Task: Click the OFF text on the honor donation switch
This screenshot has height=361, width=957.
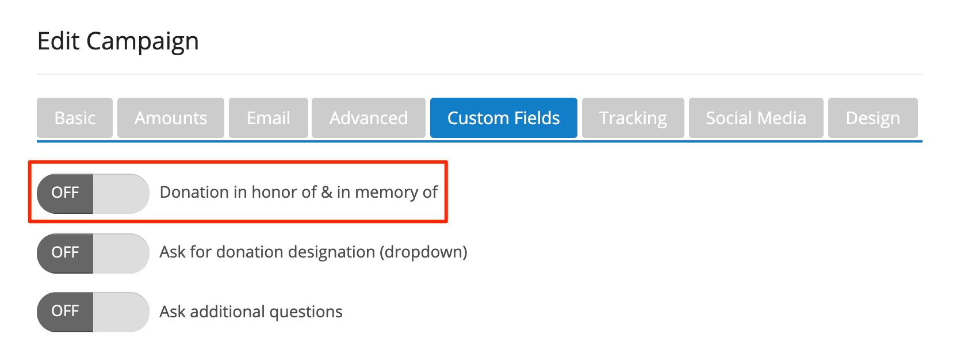Action: coord(65,193)
